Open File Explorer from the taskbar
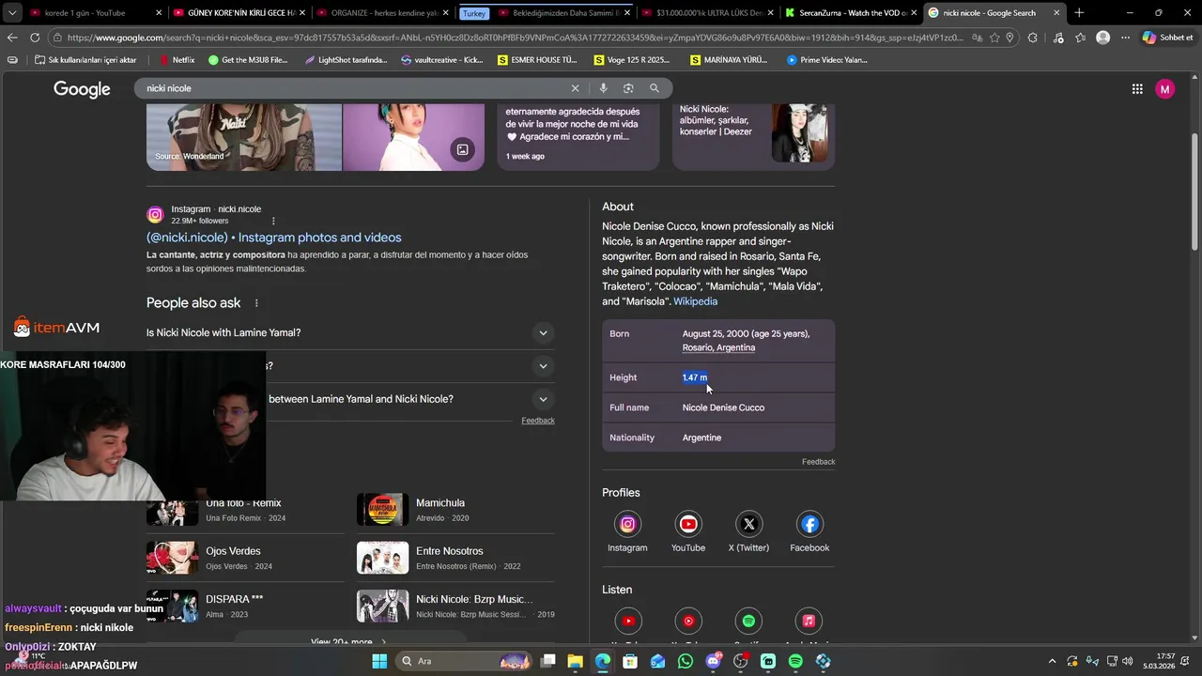This screenshot has height=676, width=1202. tap(576, 661)
